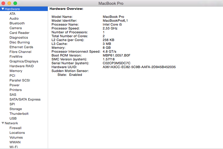Select Fibre Channel item

(x=21, y=52)
